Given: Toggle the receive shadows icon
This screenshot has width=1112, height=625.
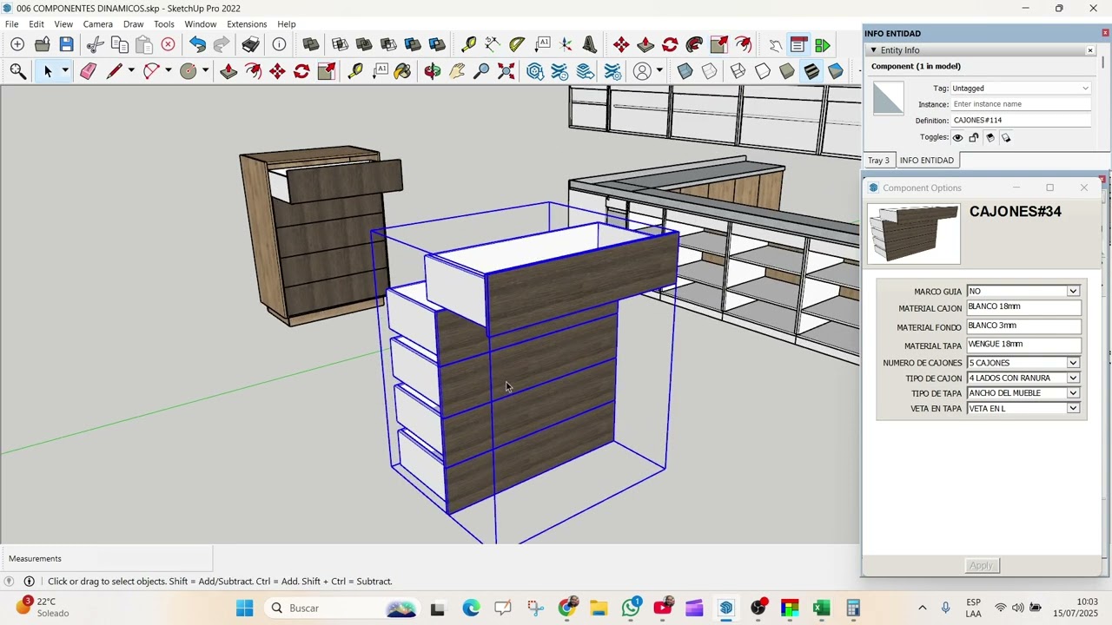Looking at the screenshot, I should (990, 137).
